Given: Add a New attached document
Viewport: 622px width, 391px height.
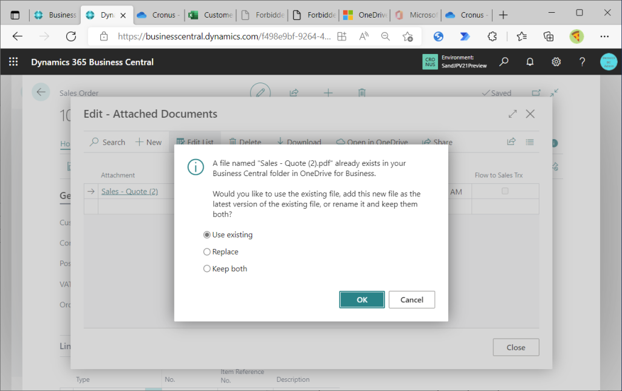Looking at the screenshot, I should (x=148, y=142).
